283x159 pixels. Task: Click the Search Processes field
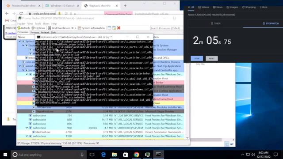point(167,28)
